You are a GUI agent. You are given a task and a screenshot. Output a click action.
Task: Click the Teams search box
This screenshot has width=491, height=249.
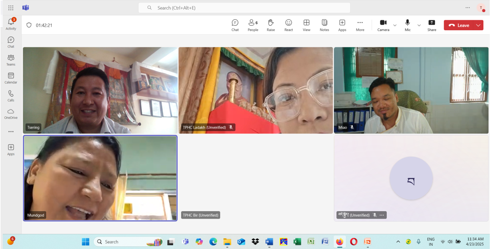[x=244, y=8]
